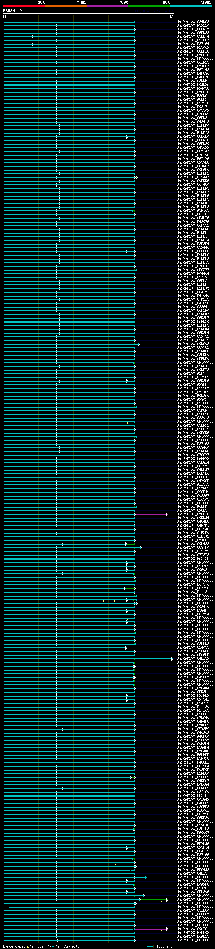This screenshot has width=215, height=949.
Task: Click the UniRef100_P25854 label
Action: [193, 244]
